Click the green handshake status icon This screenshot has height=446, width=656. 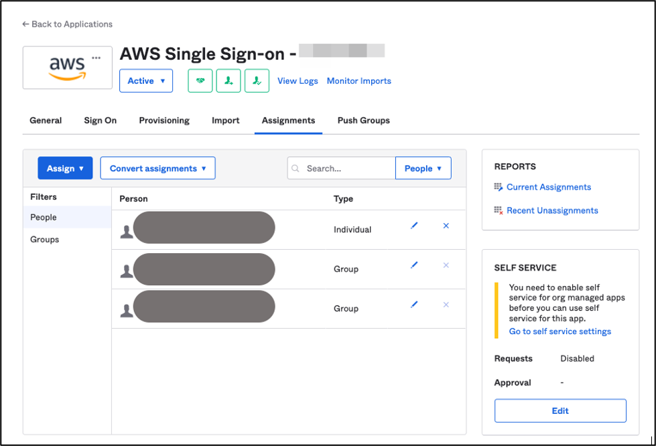click(x=200, y=80)
